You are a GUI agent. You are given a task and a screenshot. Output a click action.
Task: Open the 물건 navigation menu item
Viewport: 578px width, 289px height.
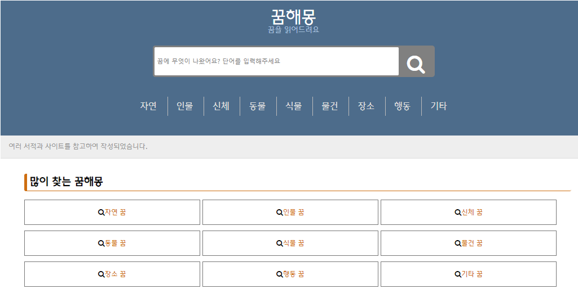click(330, 106)
